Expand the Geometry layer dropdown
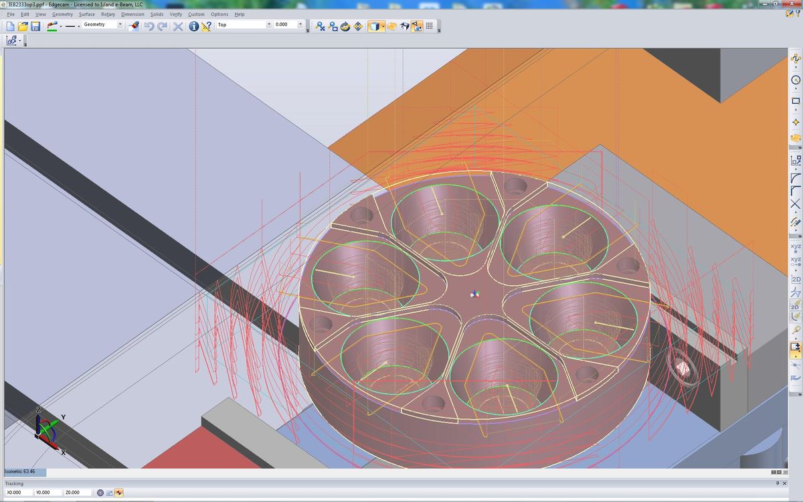The height and width of the screenshot is (502, 803). pyautogui.click(x=120, y=25)
